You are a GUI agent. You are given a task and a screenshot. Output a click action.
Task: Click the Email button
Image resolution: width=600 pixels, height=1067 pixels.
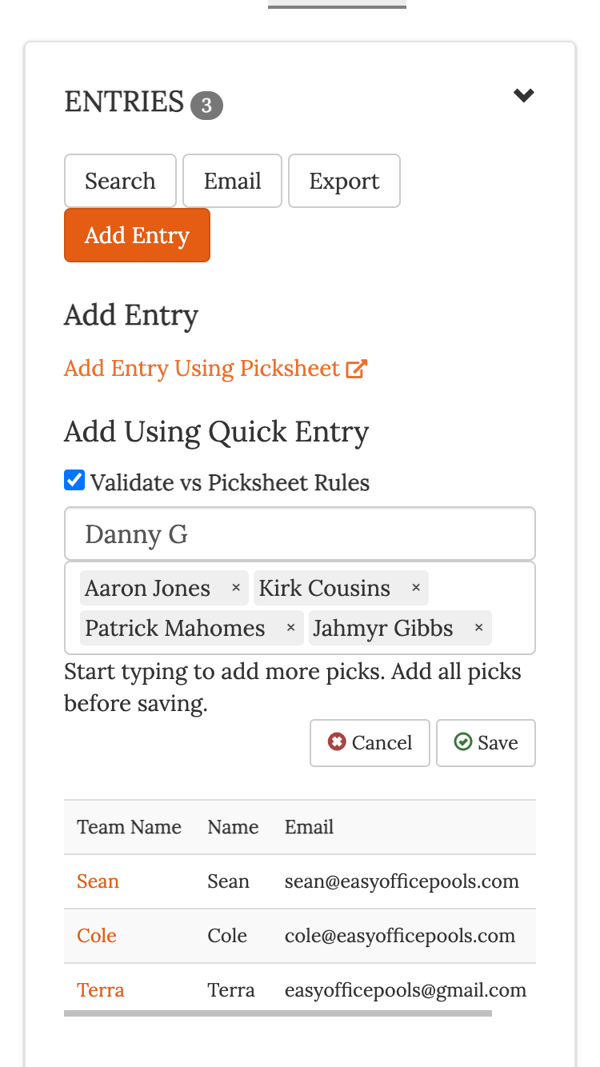coord(232,181)
